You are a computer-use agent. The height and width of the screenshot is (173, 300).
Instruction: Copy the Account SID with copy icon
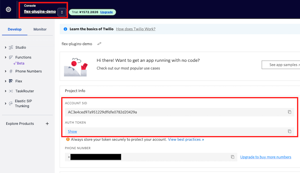tap(289, 112)
